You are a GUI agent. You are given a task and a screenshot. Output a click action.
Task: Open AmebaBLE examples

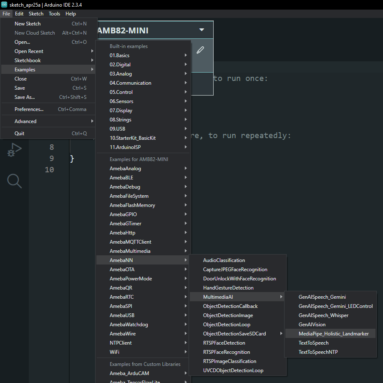(143, 178)
